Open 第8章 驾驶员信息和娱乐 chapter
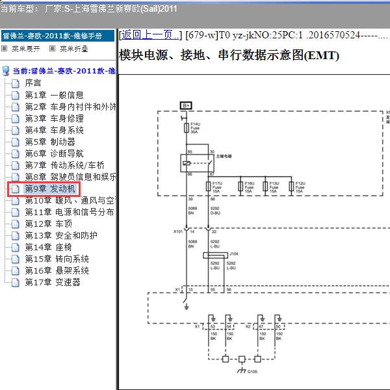Screen dimensions: 390x390 pyautogui.click(x=70, y=177)
